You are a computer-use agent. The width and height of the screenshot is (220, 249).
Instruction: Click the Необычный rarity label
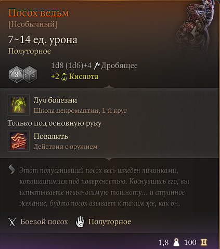[33, 24]
